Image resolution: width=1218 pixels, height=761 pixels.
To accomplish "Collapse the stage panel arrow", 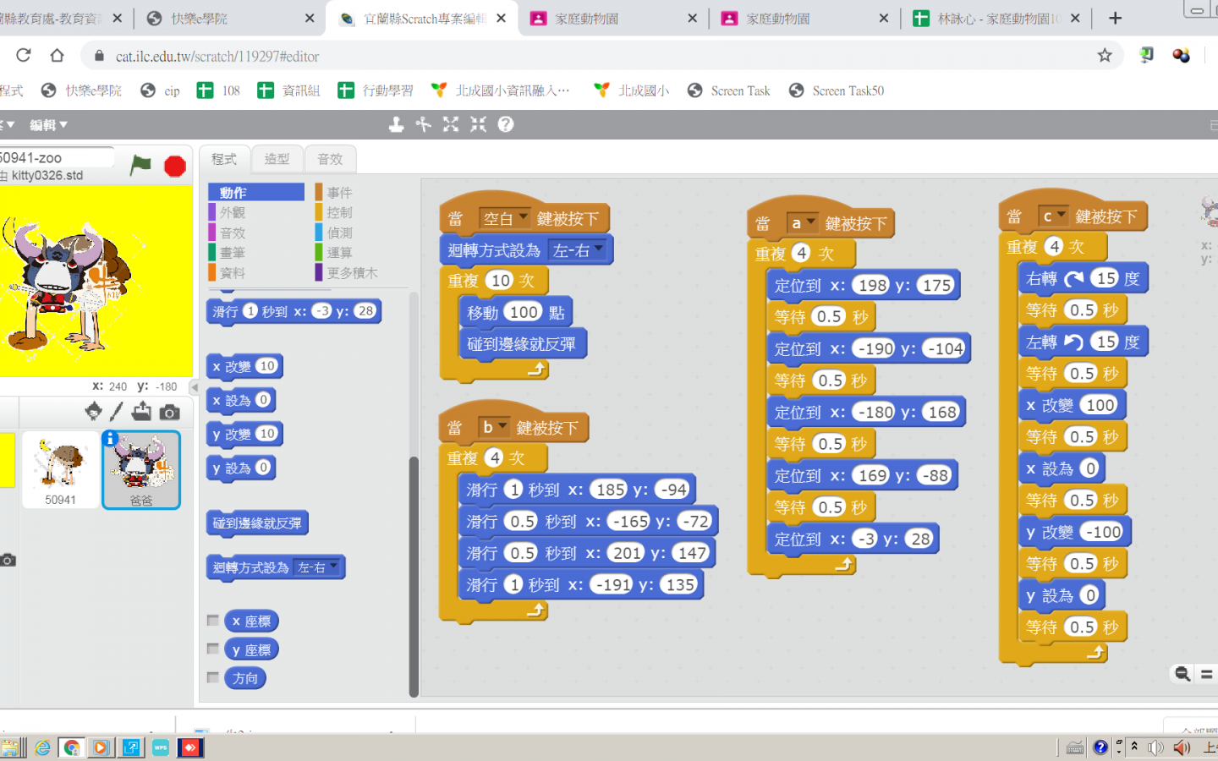I will [194, 387].
